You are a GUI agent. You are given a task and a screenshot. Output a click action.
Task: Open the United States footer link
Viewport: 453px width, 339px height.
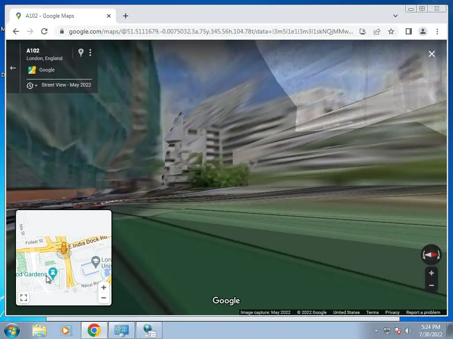[x=346, y=312]
